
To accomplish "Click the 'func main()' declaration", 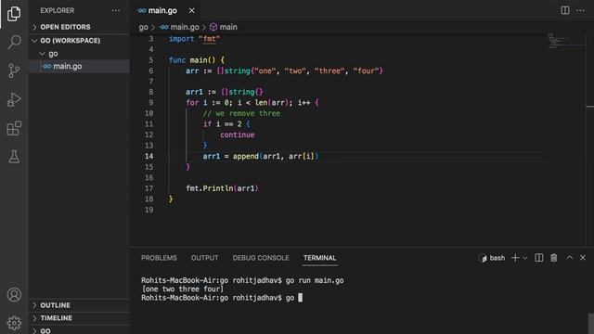I will (x=196, y=60).
